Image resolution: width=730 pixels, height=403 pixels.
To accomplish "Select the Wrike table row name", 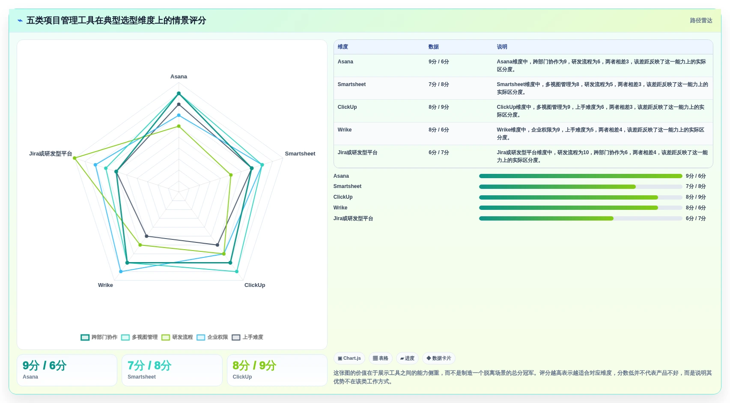I will (345, 130).
